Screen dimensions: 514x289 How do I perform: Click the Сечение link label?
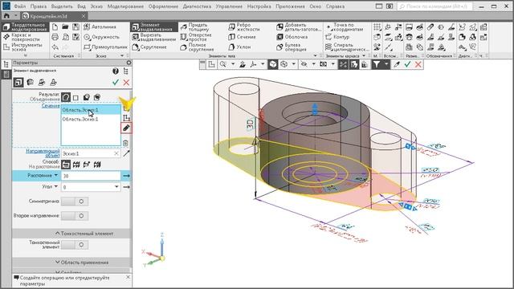pos(51,106)
